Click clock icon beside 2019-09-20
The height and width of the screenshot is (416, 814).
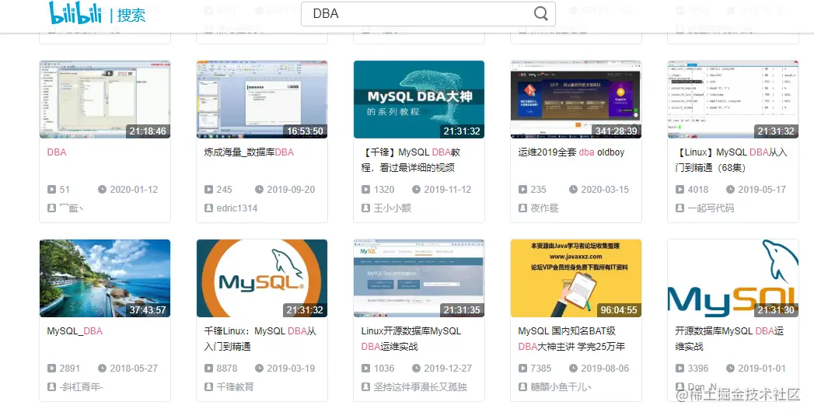pos(259,190)
